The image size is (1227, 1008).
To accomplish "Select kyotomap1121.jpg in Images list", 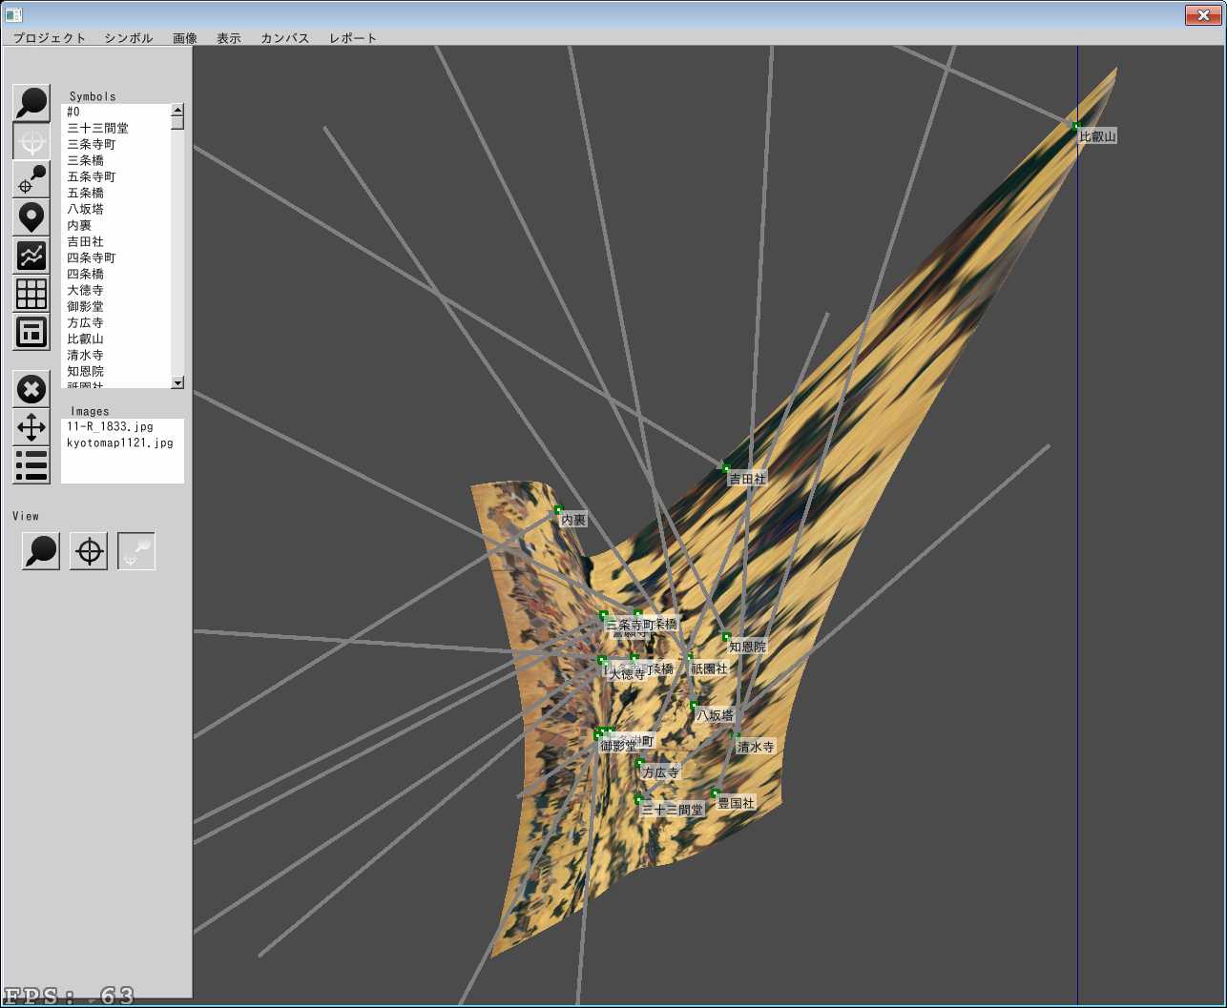I will (x=120, y=443).
